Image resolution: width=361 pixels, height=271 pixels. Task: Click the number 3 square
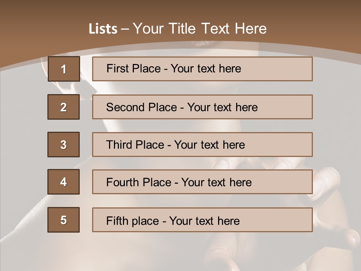click(x=64, y=145)
